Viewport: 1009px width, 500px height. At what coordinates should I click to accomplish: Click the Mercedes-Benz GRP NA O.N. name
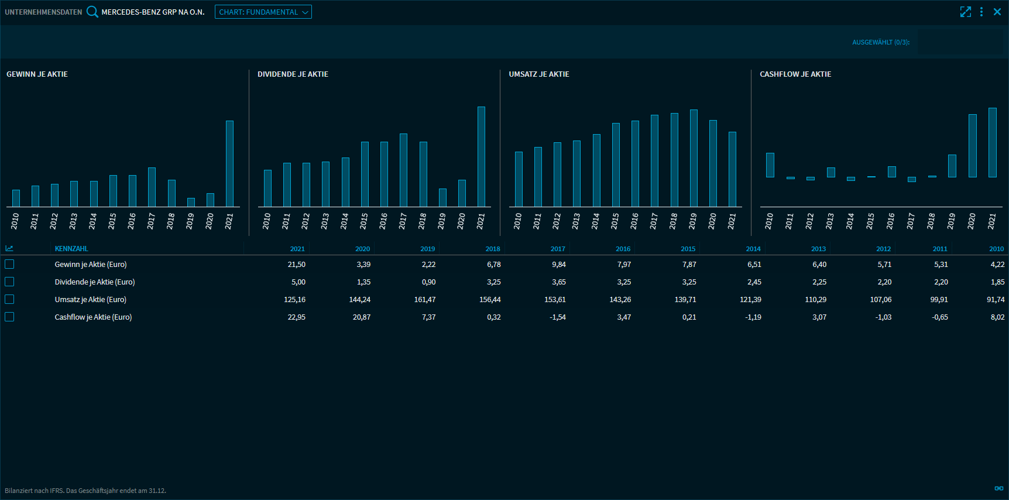[x=153, y=12]
